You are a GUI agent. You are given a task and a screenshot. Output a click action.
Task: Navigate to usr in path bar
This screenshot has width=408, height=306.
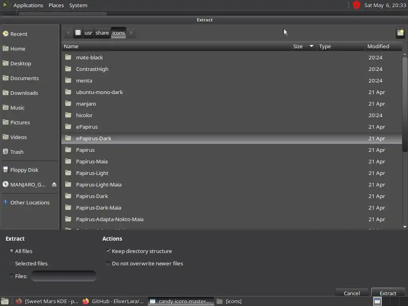click(x=88, y=33)
